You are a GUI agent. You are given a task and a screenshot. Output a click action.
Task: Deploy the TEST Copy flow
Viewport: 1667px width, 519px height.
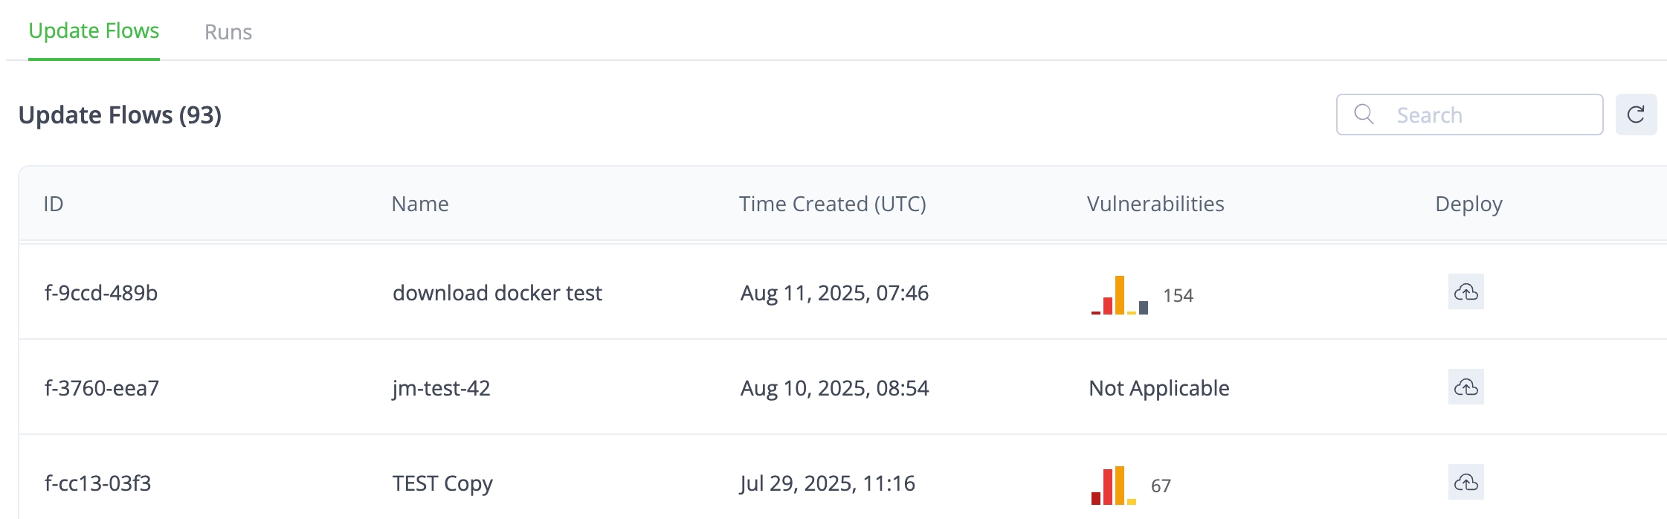(x=1466, y=483)
